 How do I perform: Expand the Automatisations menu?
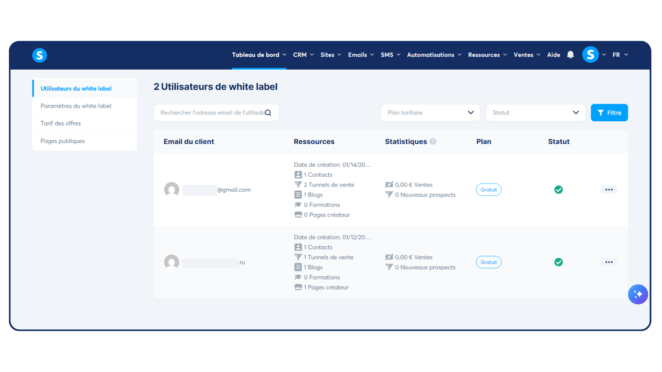tap(434, 55)
